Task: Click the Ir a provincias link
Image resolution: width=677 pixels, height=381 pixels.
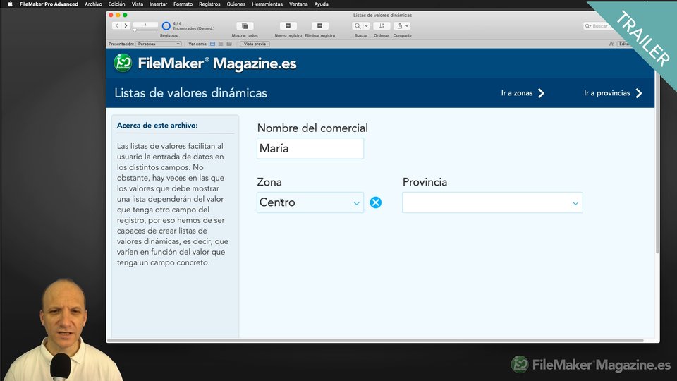Action: pos(613,93)
